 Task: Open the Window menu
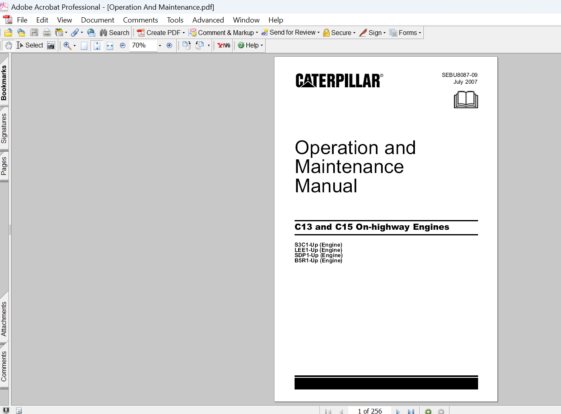click(246, 20)
